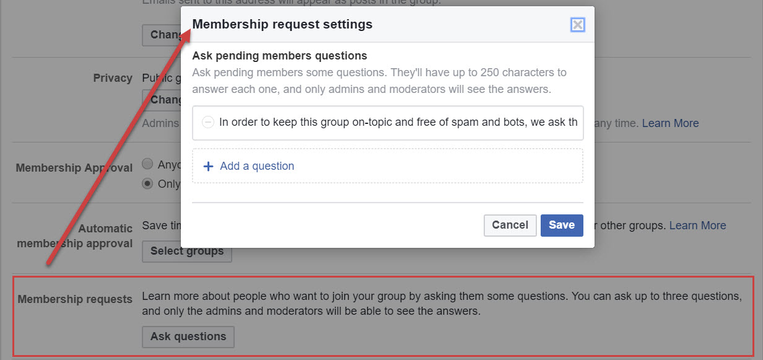
Task: Open Learn More link for automatic approval
Action: coord(697,226)
